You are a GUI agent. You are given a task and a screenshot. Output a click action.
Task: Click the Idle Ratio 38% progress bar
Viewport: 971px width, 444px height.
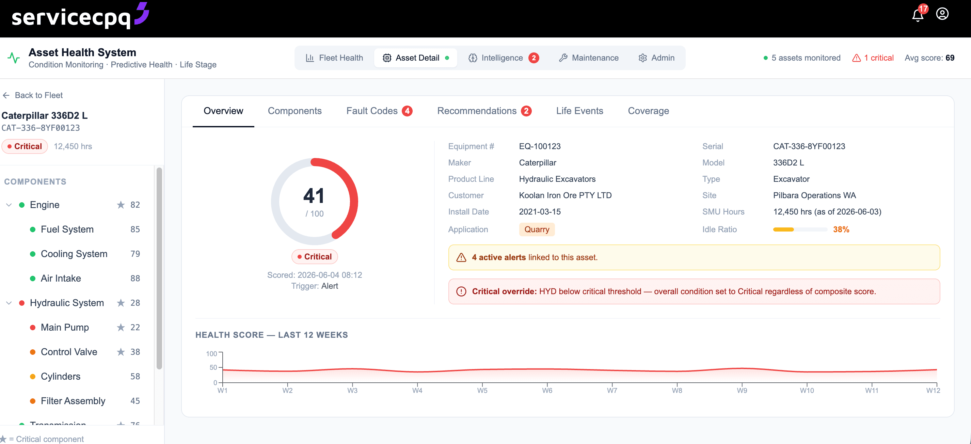click(800, 229)
